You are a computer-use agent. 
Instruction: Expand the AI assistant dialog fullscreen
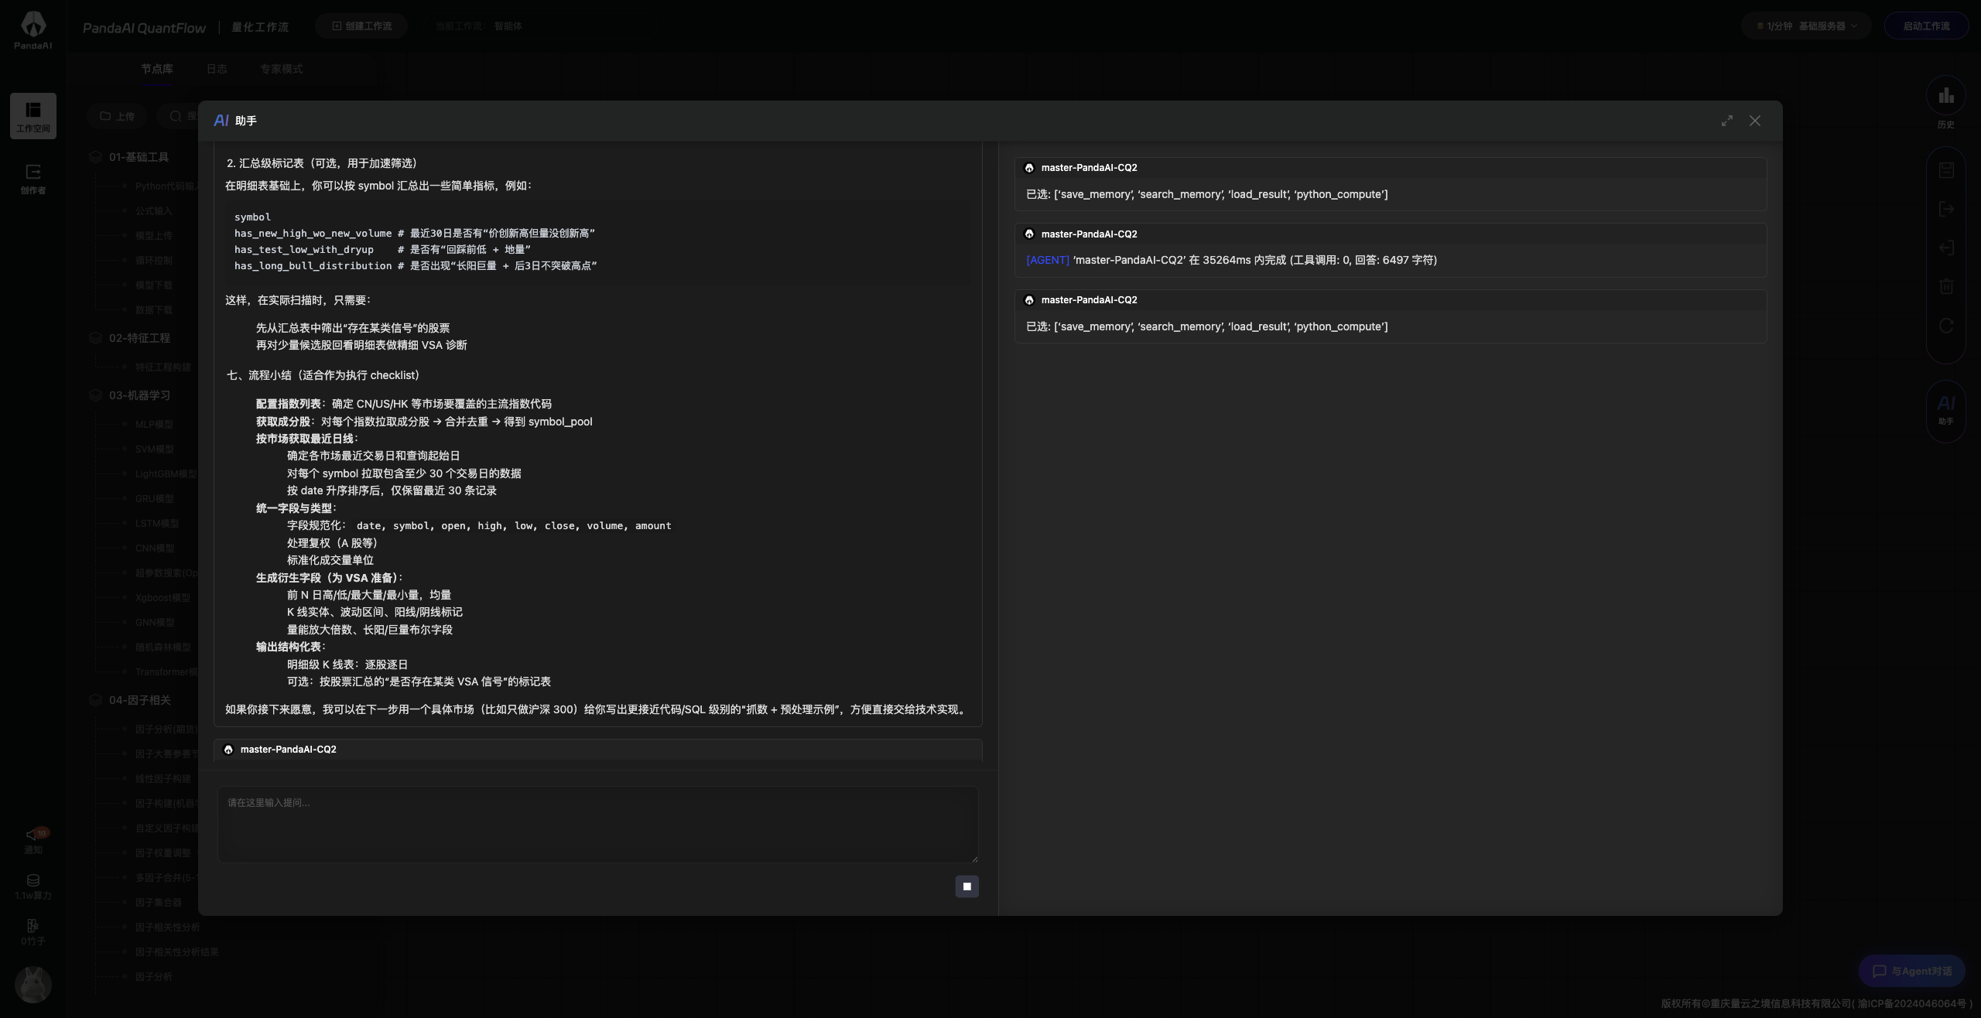[x=1727, y=121]
